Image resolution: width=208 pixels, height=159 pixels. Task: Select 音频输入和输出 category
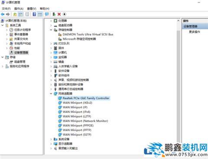(x=68, y=148)
